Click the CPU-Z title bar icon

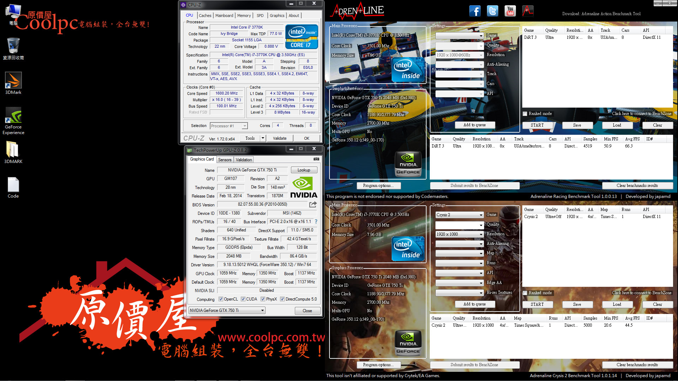pyautogui.click(x=183, y=5)
